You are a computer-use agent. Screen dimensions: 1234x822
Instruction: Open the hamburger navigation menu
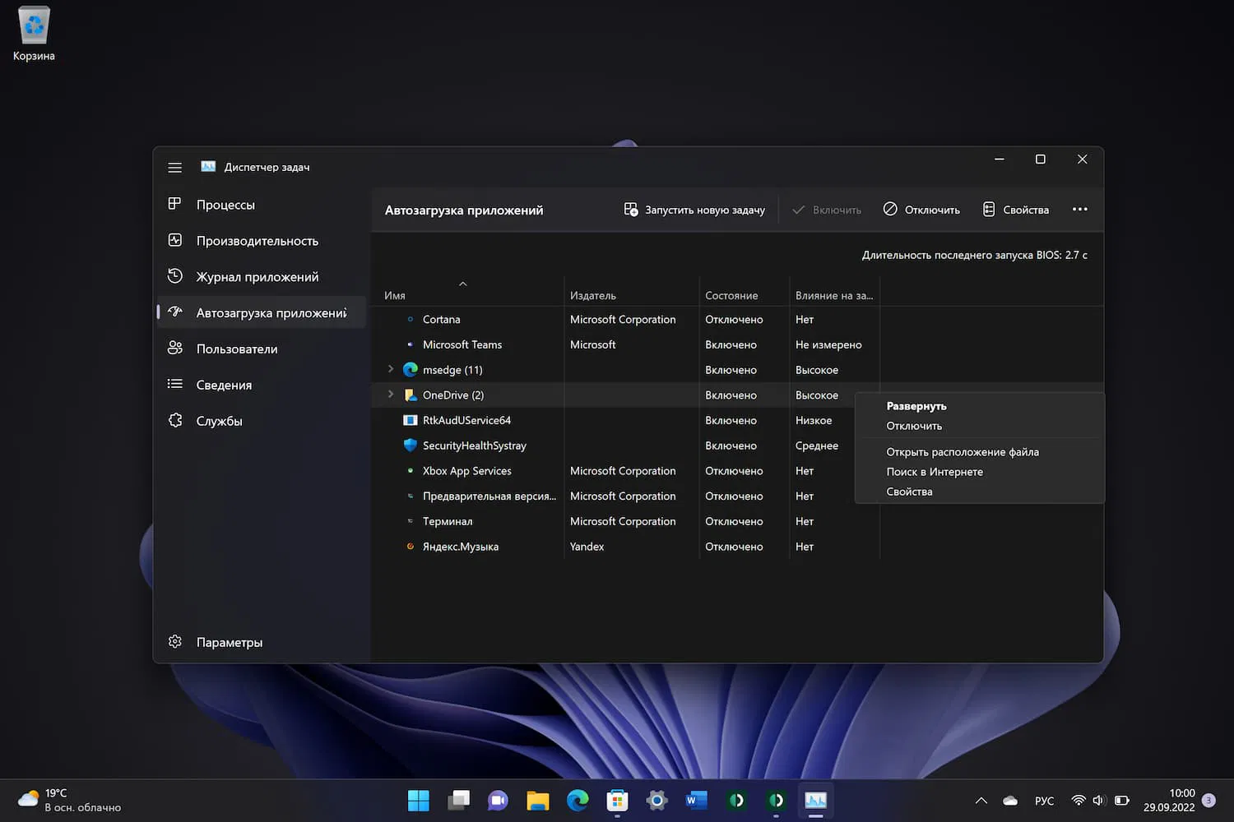[x=174, y=168]
